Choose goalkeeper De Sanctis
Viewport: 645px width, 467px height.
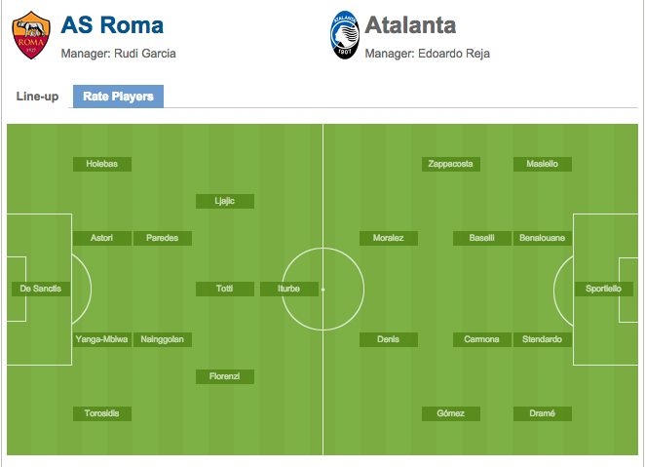coord(40,289)
